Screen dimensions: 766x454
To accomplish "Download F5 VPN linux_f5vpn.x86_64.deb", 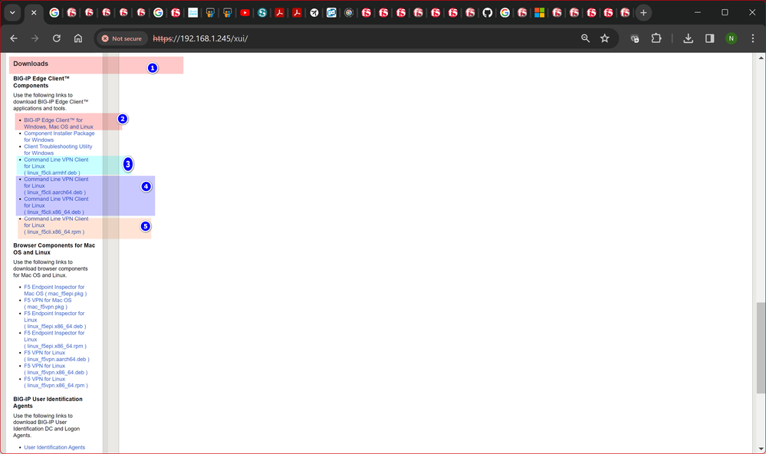I will 56,369.
